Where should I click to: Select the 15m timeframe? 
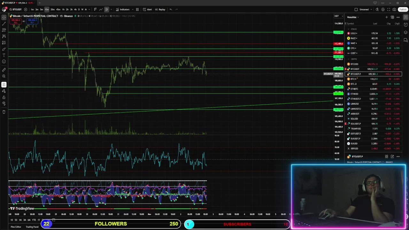(x=47, y=10)
